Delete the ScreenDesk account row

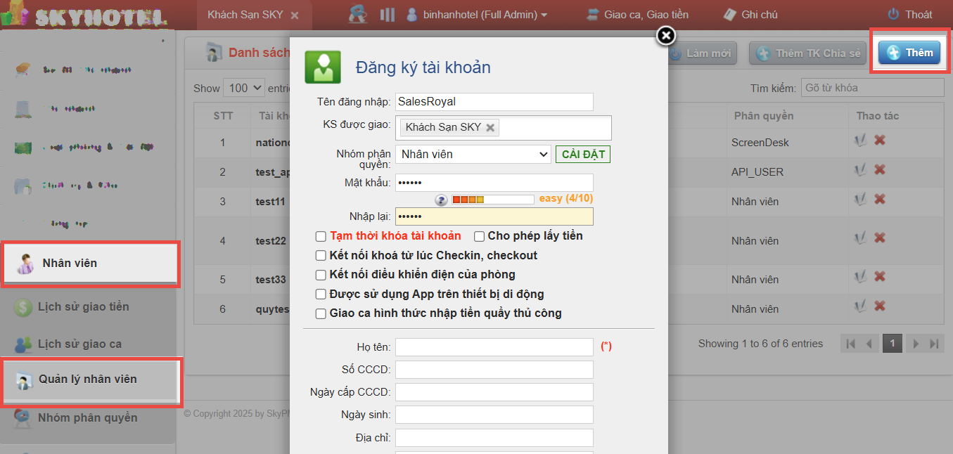pos(879,141)
